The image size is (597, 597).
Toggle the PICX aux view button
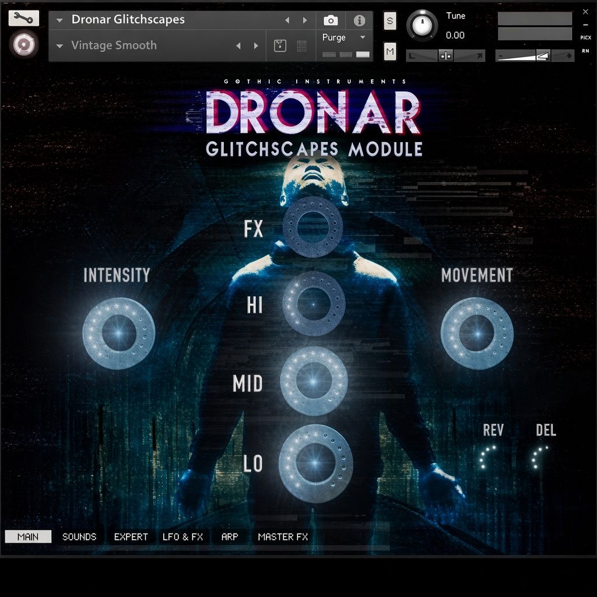(585, 37)
